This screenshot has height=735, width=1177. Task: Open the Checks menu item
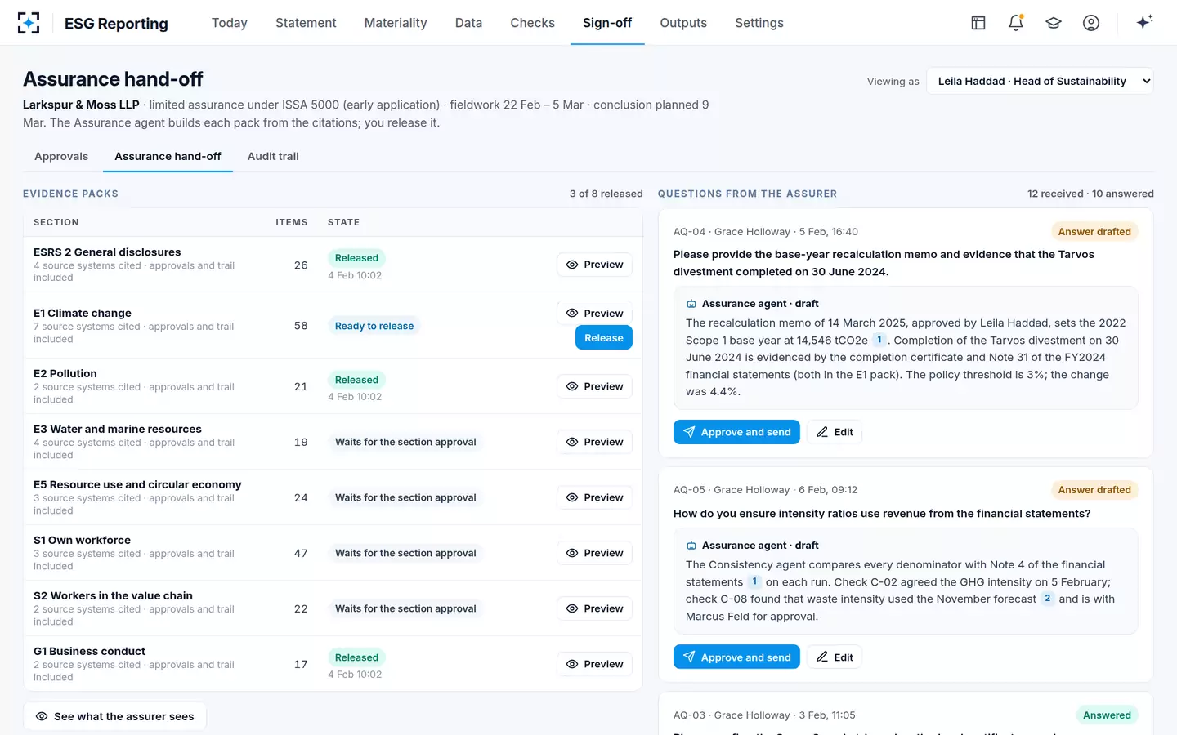[533, 23]
